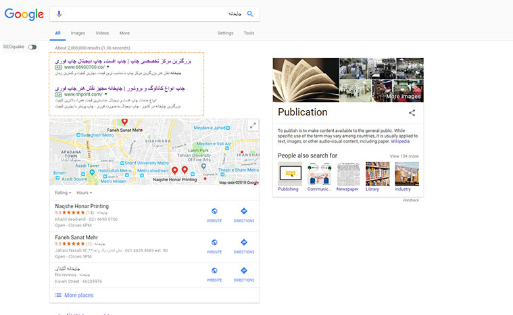513x315 pixels.
Task: Open the Wikipedia link
Action: coord(400,141)
